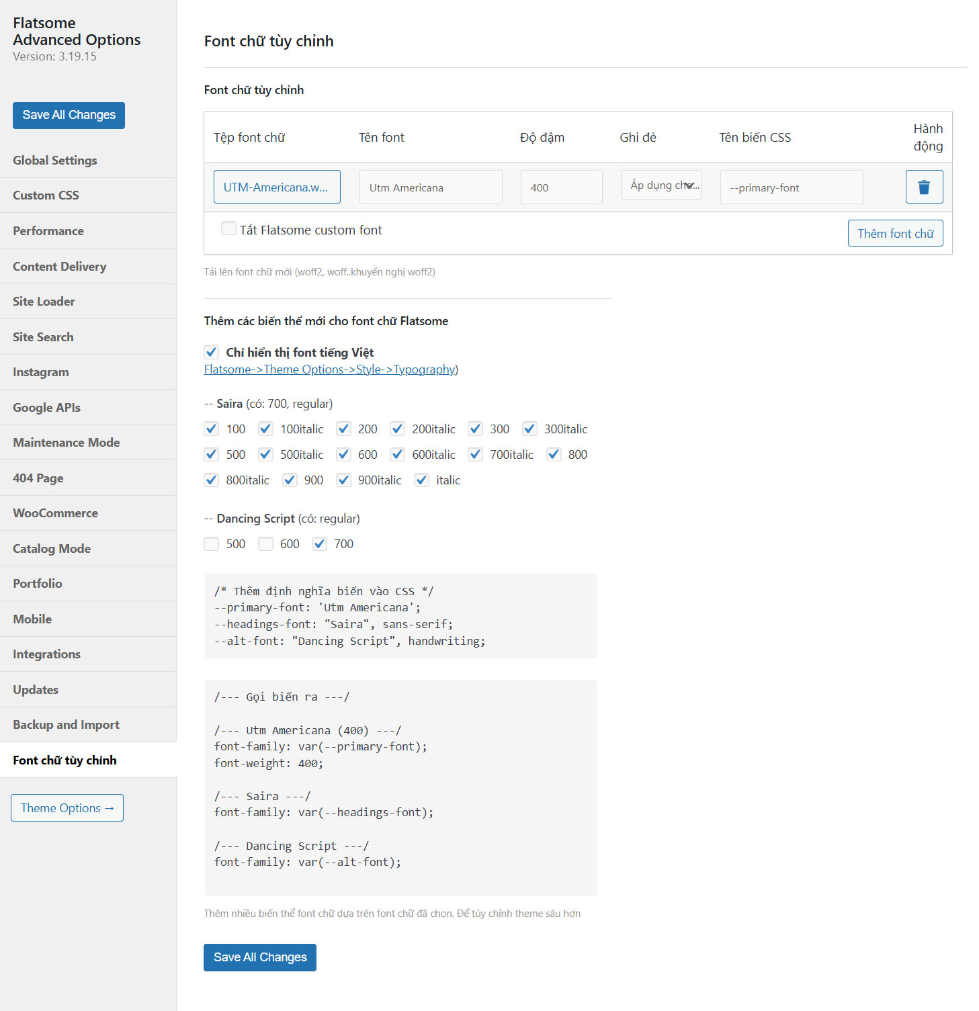Viewport: 979px width, 1011px height.
Task: Uncheck Saira 500 weight
Action: coord(211,454)
